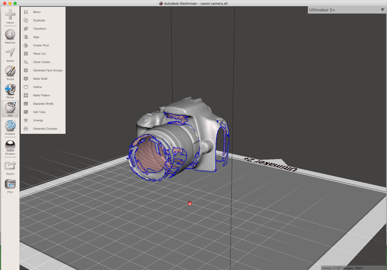
Task: Click the Generate Complex icon
Action: pyautogui.click(x=26, y=129)
